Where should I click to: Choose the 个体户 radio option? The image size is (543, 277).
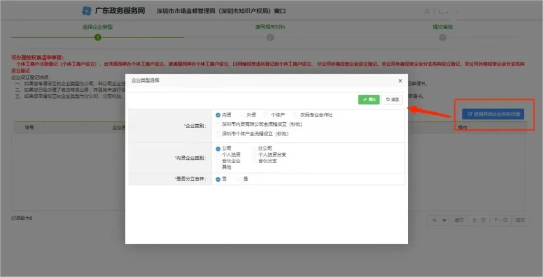pyautogui.click(x=267, y=114)
